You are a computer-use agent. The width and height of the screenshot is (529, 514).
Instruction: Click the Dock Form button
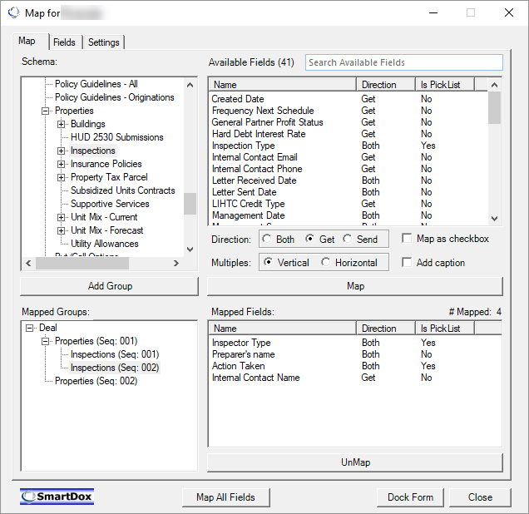click(x=410, y=497)
